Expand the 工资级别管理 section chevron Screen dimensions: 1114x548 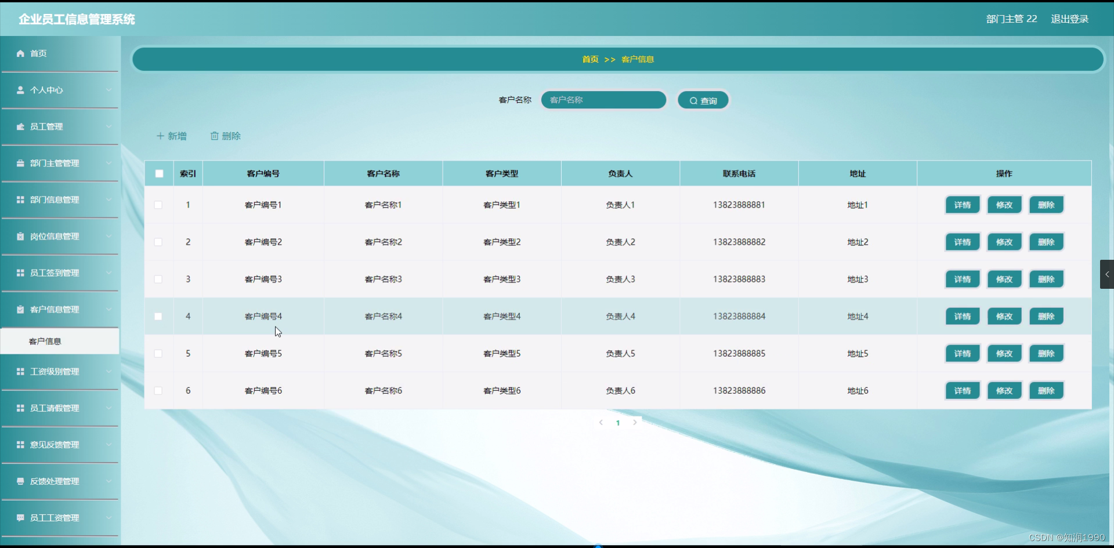tap(110, 372)
